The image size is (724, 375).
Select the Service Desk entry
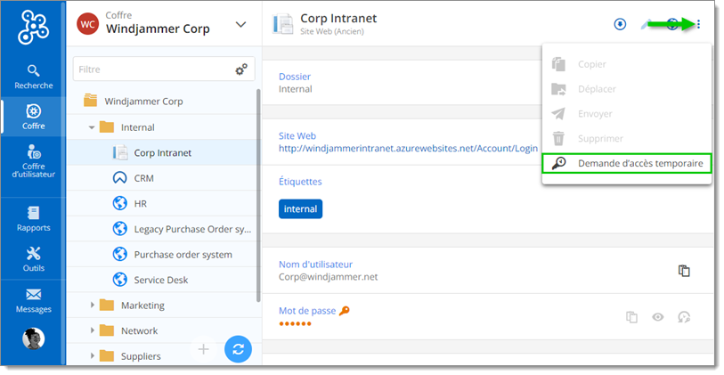[x=160, y=280]
